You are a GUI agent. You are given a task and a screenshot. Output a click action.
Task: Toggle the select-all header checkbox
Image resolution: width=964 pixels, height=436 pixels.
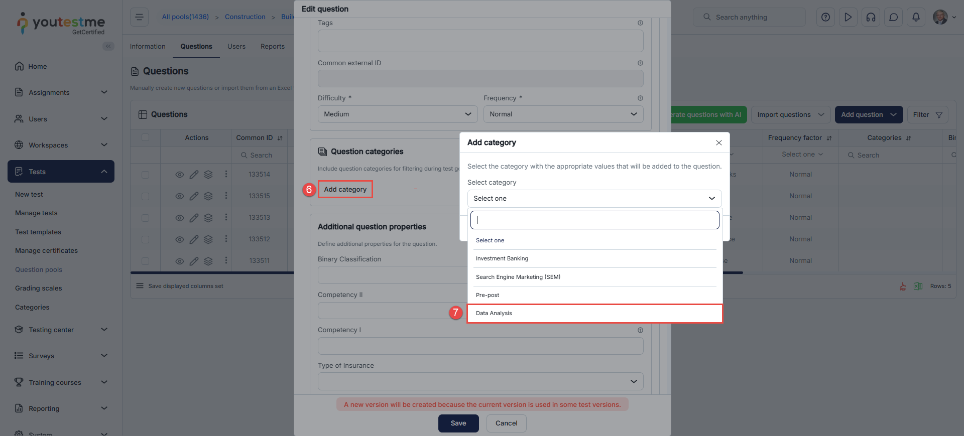tap(145, 137)
